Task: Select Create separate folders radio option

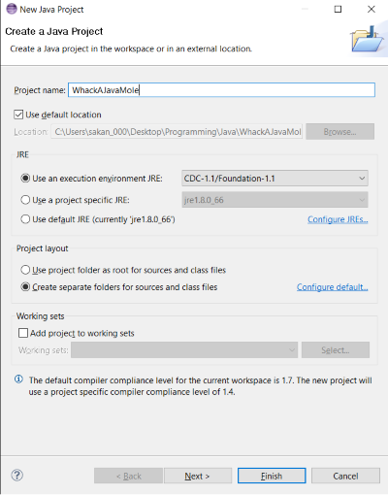Action: 25,286
